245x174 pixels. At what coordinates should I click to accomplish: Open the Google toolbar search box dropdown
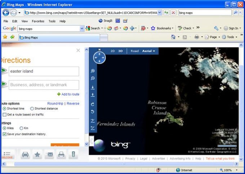[82, 28]
